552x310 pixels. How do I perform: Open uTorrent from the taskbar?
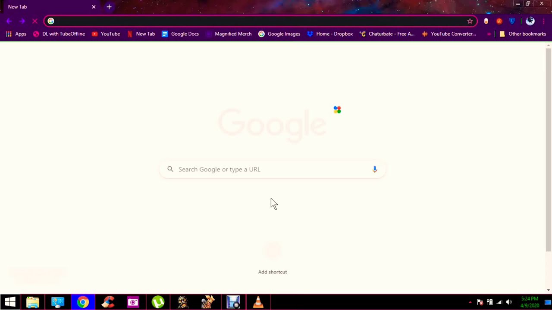click(158, 302)
